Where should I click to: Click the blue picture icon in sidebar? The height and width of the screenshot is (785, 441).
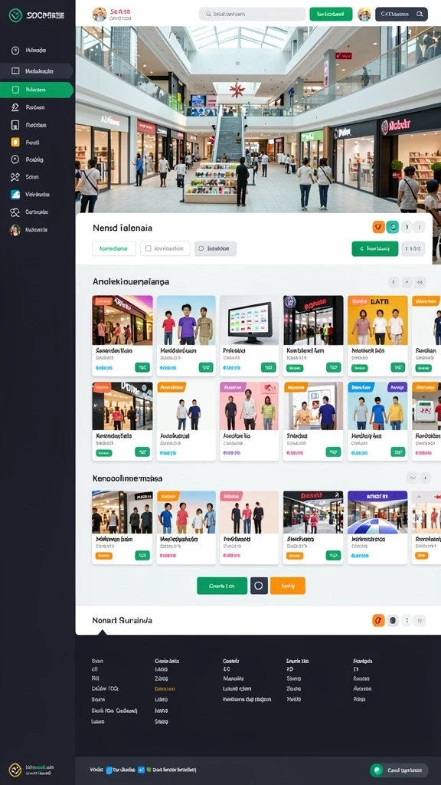[x=15, y=195]
